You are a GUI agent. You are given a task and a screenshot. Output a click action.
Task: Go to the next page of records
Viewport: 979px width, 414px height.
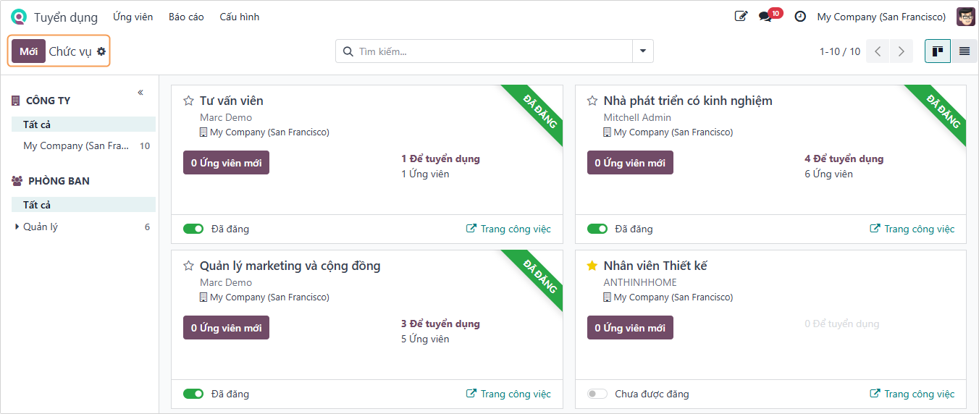pyautogui.click(x=901, y=51)
